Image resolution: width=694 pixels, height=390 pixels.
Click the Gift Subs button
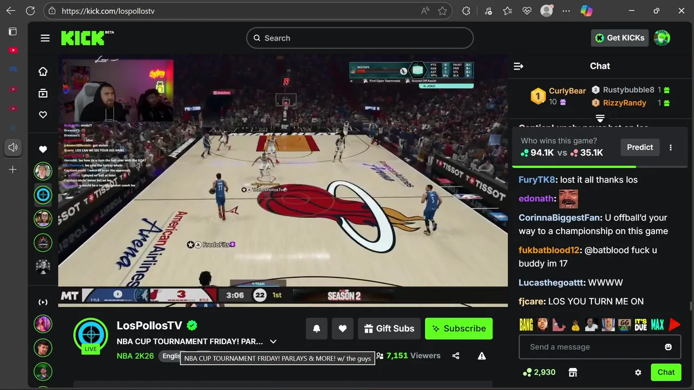coord(389,328)
